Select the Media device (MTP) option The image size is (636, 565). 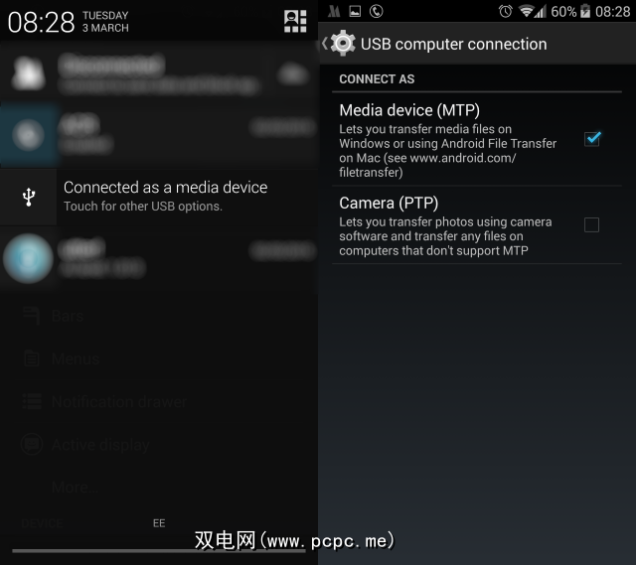(x=477, y=139)
